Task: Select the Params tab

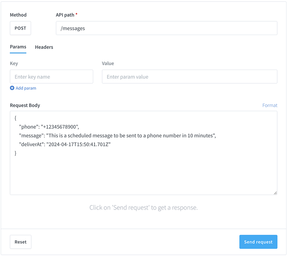Action: pos(18,47)
